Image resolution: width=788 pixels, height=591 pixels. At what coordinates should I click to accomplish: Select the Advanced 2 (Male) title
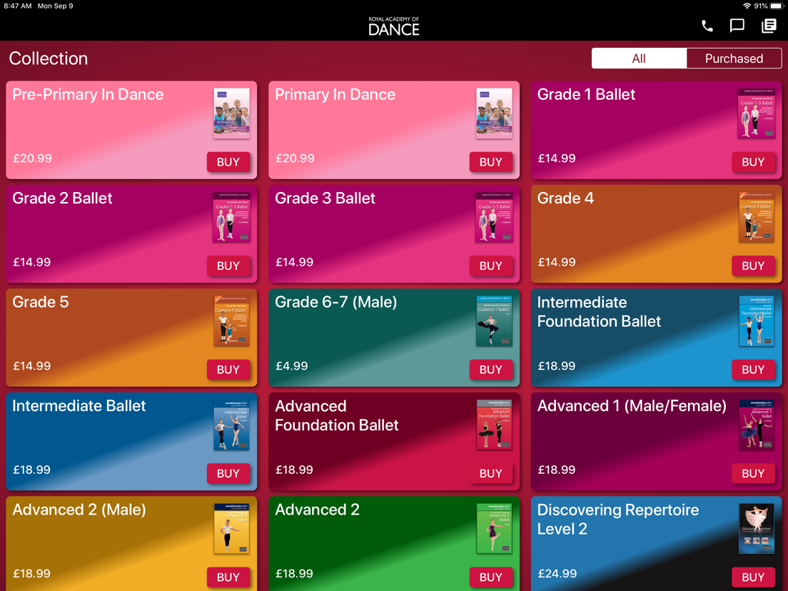pos(79,510)
